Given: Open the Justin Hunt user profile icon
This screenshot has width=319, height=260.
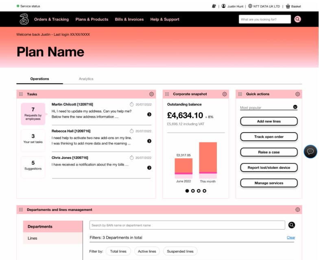Looking at the screenshot, I should (x=224, y=6).
